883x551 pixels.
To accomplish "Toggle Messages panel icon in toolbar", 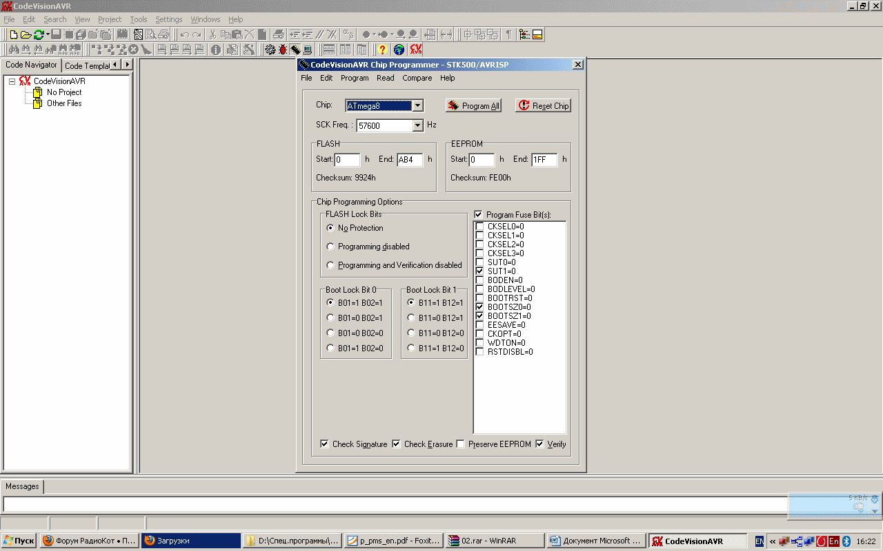I will tap(537, 34).
